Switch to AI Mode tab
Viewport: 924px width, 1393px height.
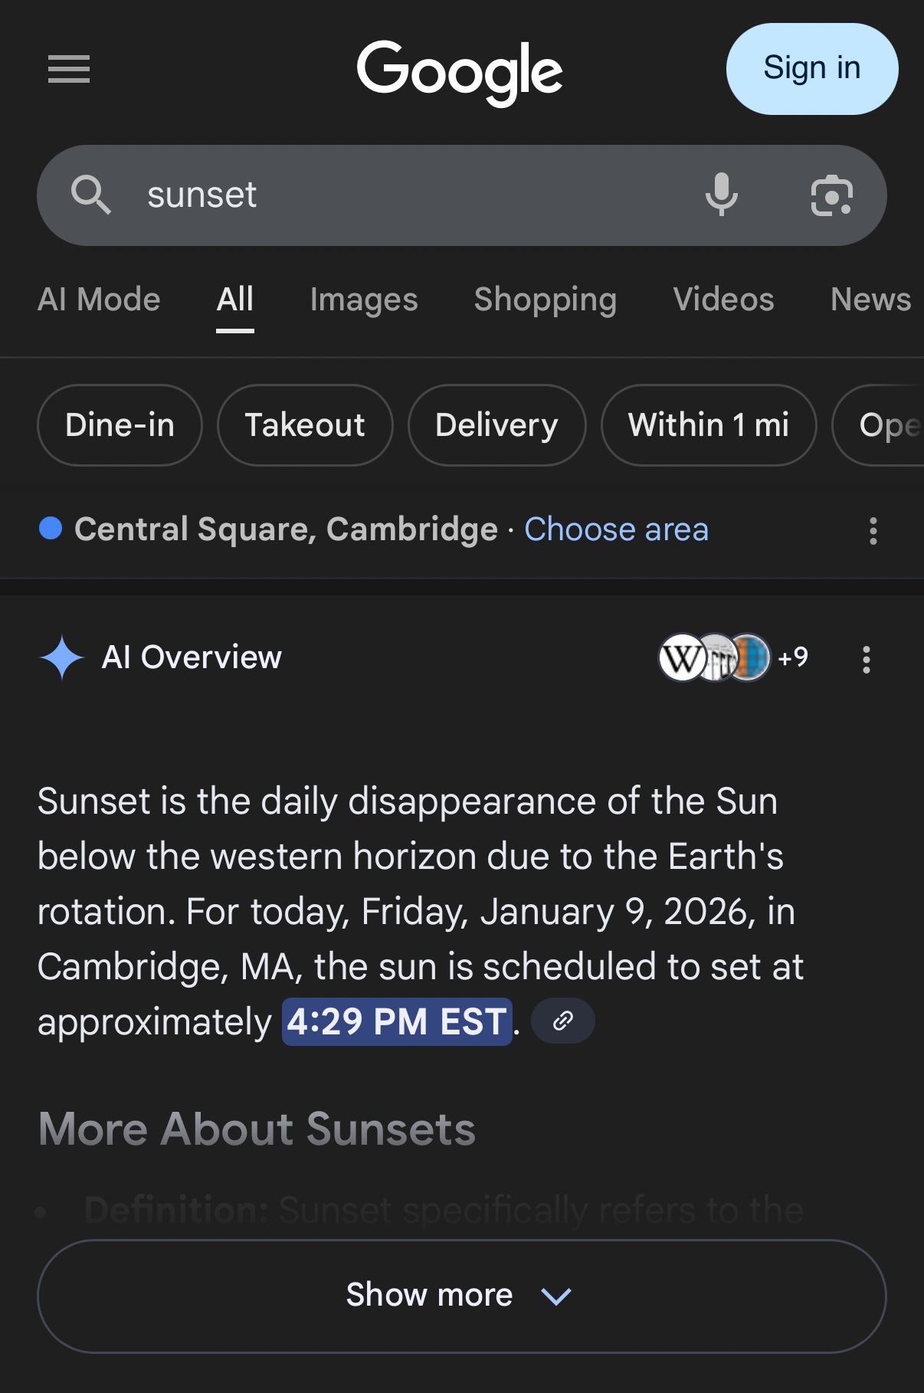click(100, 300)
